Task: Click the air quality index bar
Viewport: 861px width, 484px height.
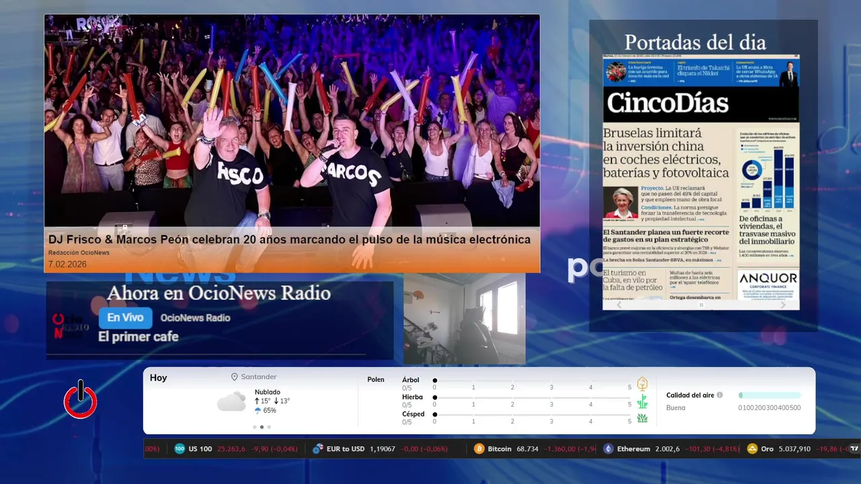Action: point(770,395)
